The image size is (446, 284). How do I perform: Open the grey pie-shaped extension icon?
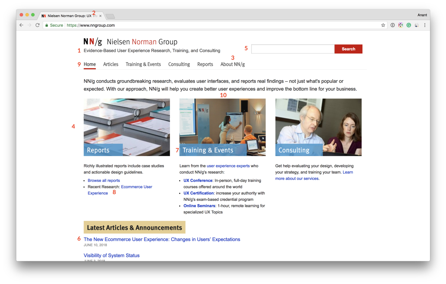point(417,25)
